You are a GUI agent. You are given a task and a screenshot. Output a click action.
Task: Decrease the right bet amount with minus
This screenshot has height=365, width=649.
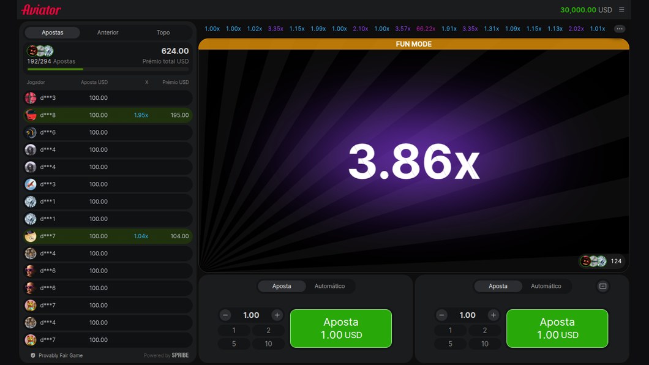(x=441, y=315)
